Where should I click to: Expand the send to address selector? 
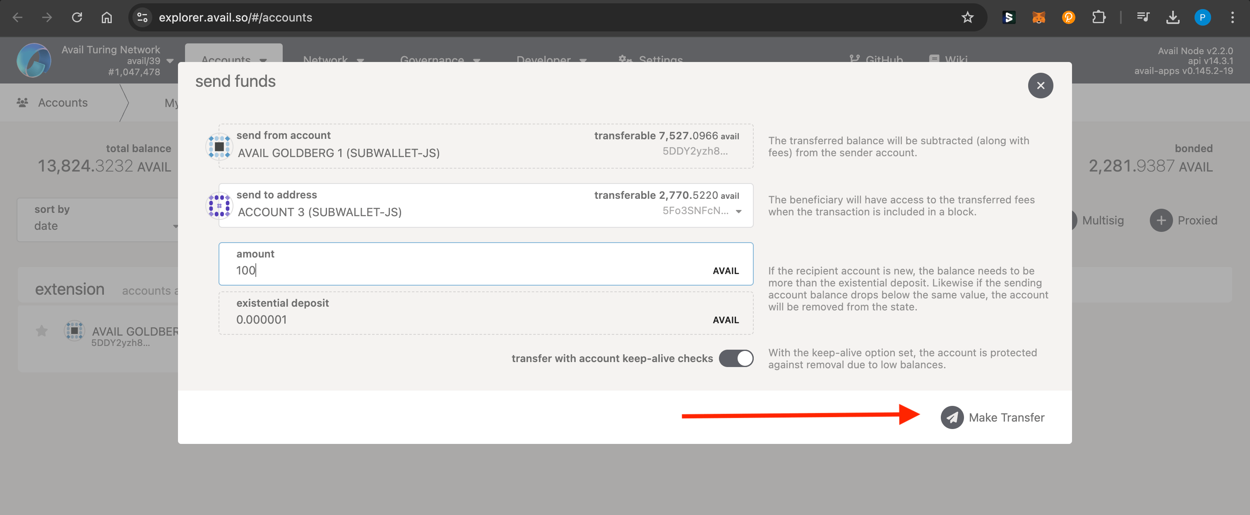[x=738, y=212]
